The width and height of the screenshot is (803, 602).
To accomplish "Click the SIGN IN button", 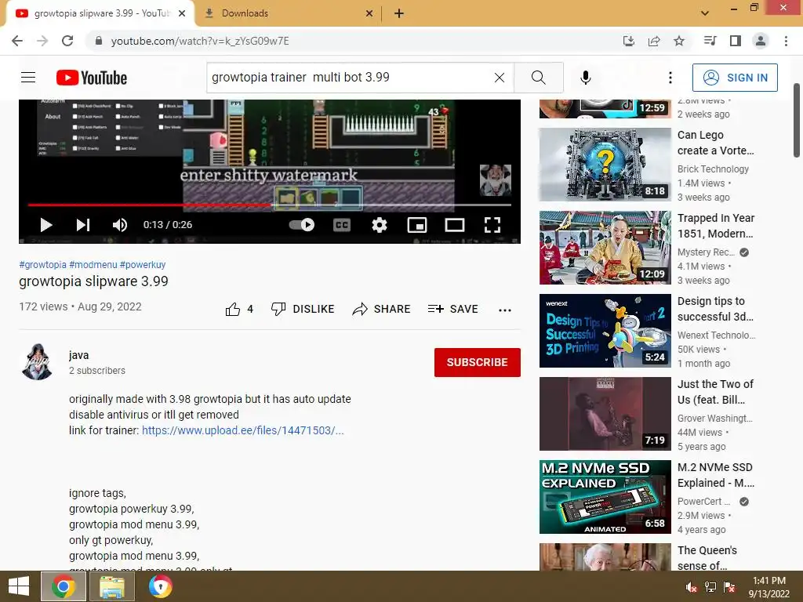I will tap(735, 78).
